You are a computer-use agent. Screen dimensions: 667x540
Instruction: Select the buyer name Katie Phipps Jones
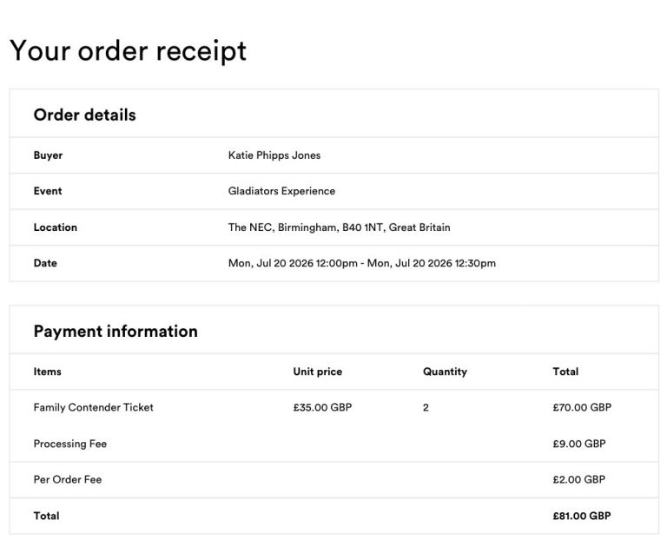(274, 155)
